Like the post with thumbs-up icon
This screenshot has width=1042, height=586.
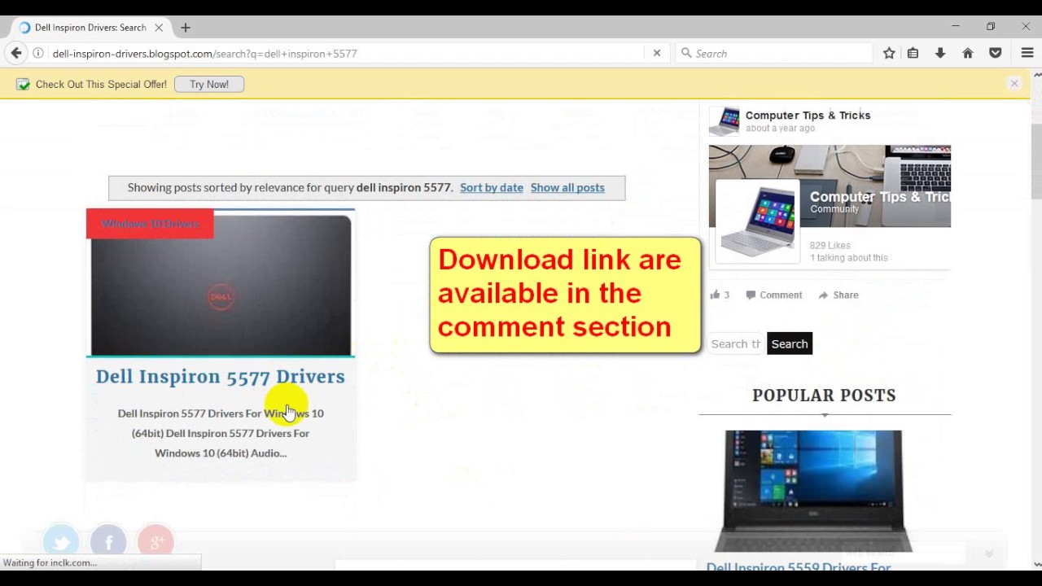pyautogui.click(x=715, y=295)
